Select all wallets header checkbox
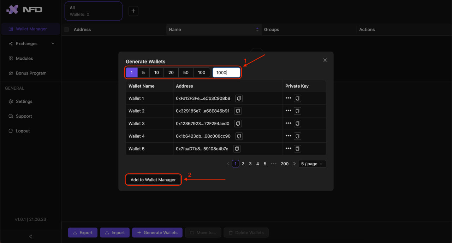Image resolution: width=452 pixels, height=243 pixels. (66, 30)
